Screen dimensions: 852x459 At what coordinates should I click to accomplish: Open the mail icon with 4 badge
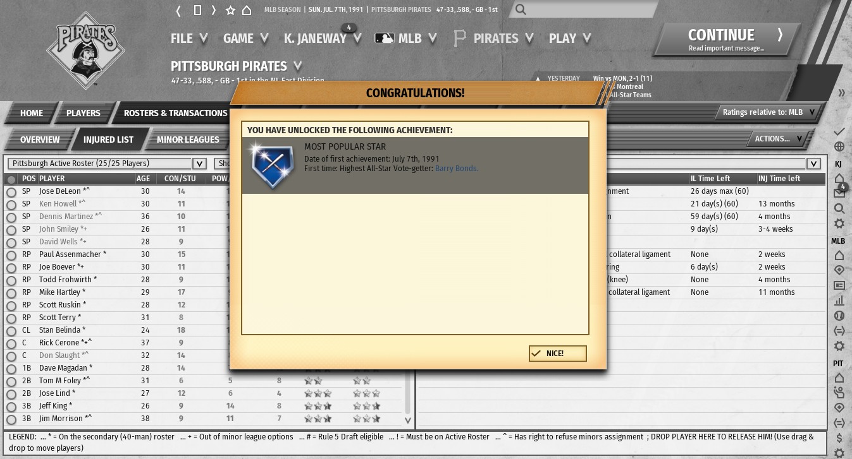point(839,193)
